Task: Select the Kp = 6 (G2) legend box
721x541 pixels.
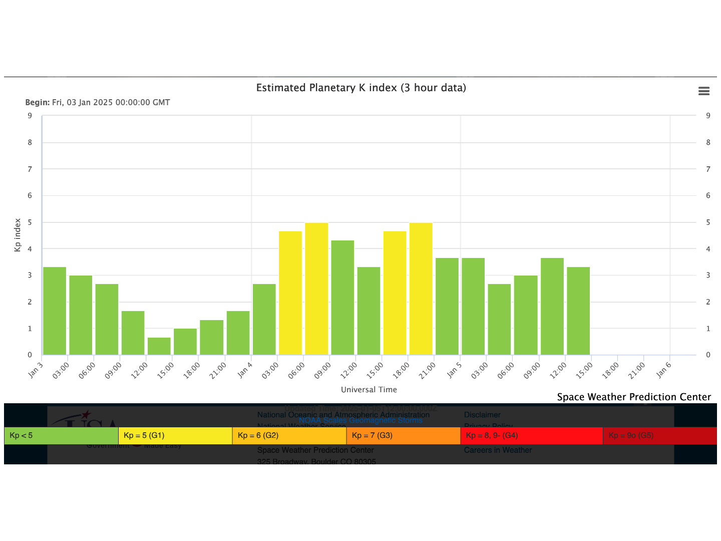Action: (x=289, y=435)
